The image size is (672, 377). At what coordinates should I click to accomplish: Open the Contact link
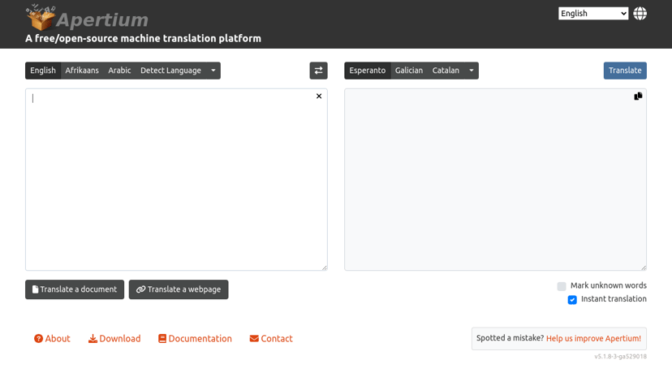[x=271, y=338]
